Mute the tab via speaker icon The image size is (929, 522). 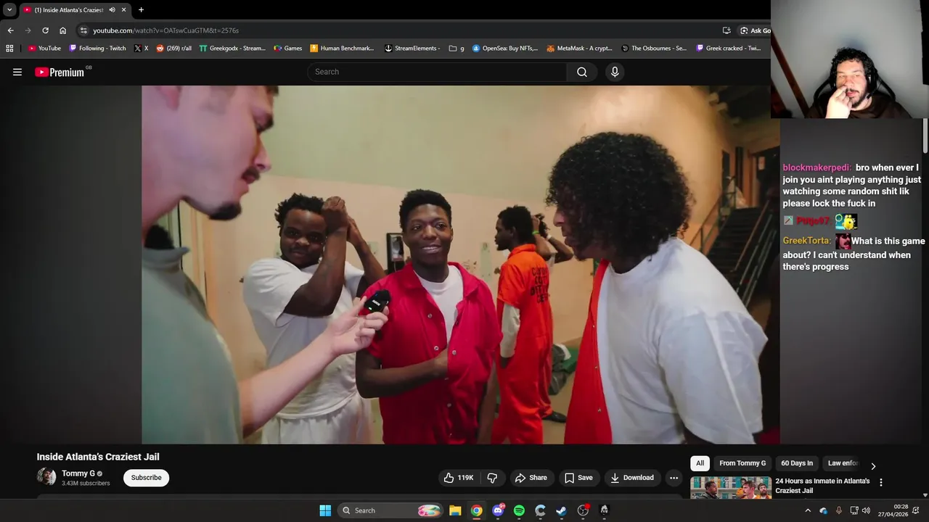tap(112, 10)
